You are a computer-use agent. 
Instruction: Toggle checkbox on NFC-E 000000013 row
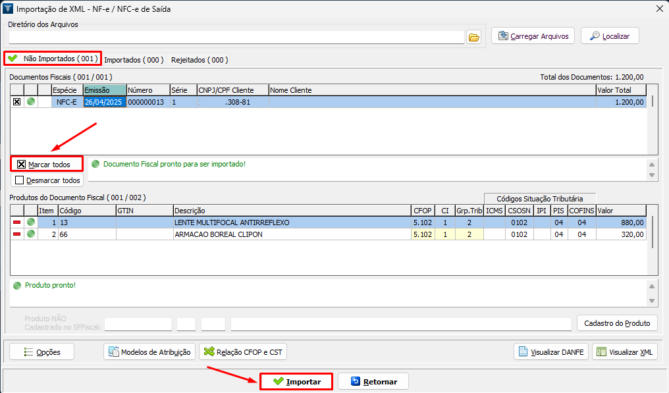click(x=17, y=102)
